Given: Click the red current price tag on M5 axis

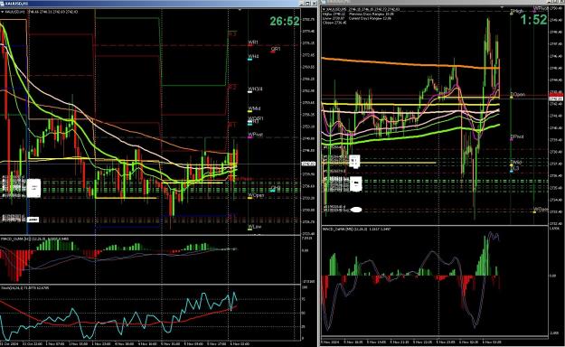Looking at the screenshot, I should click(556, 94).
